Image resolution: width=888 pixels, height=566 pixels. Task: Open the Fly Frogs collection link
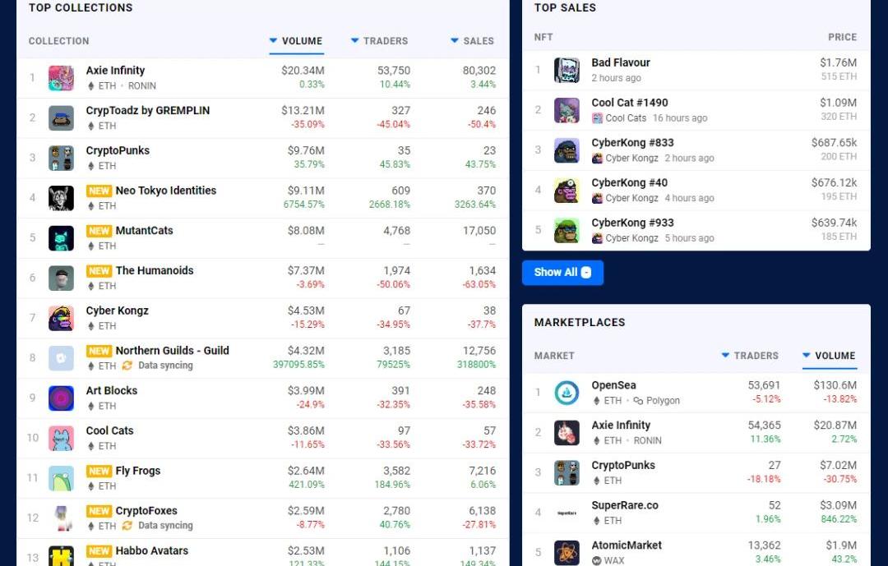pos(137,471)
